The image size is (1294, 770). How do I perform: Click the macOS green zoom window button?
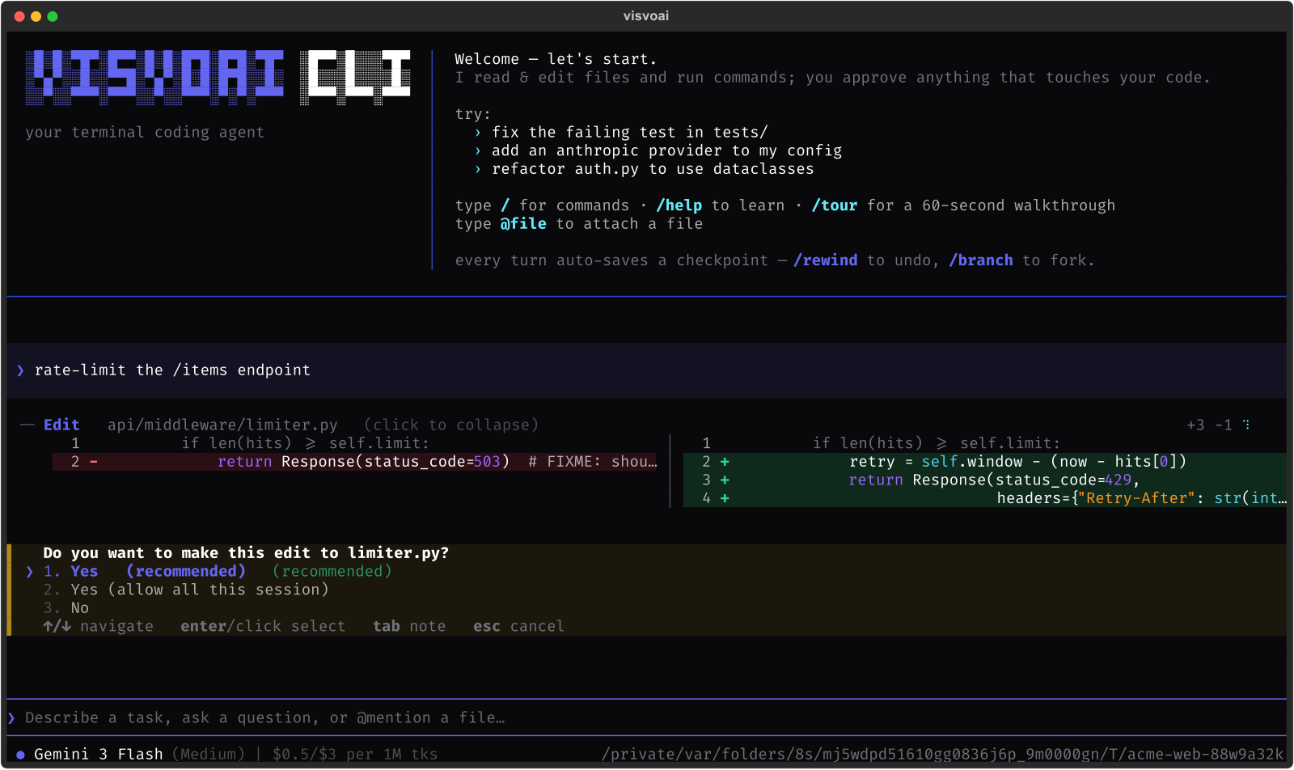coord(53,16)
